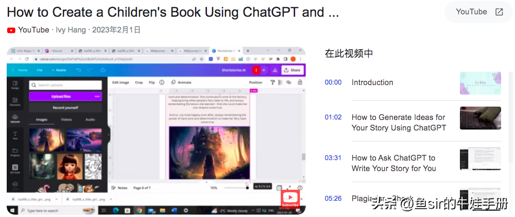Viewport: 515px width, 217px height.
Task: Click the purple Upload files button
Action: click(65, 97)
